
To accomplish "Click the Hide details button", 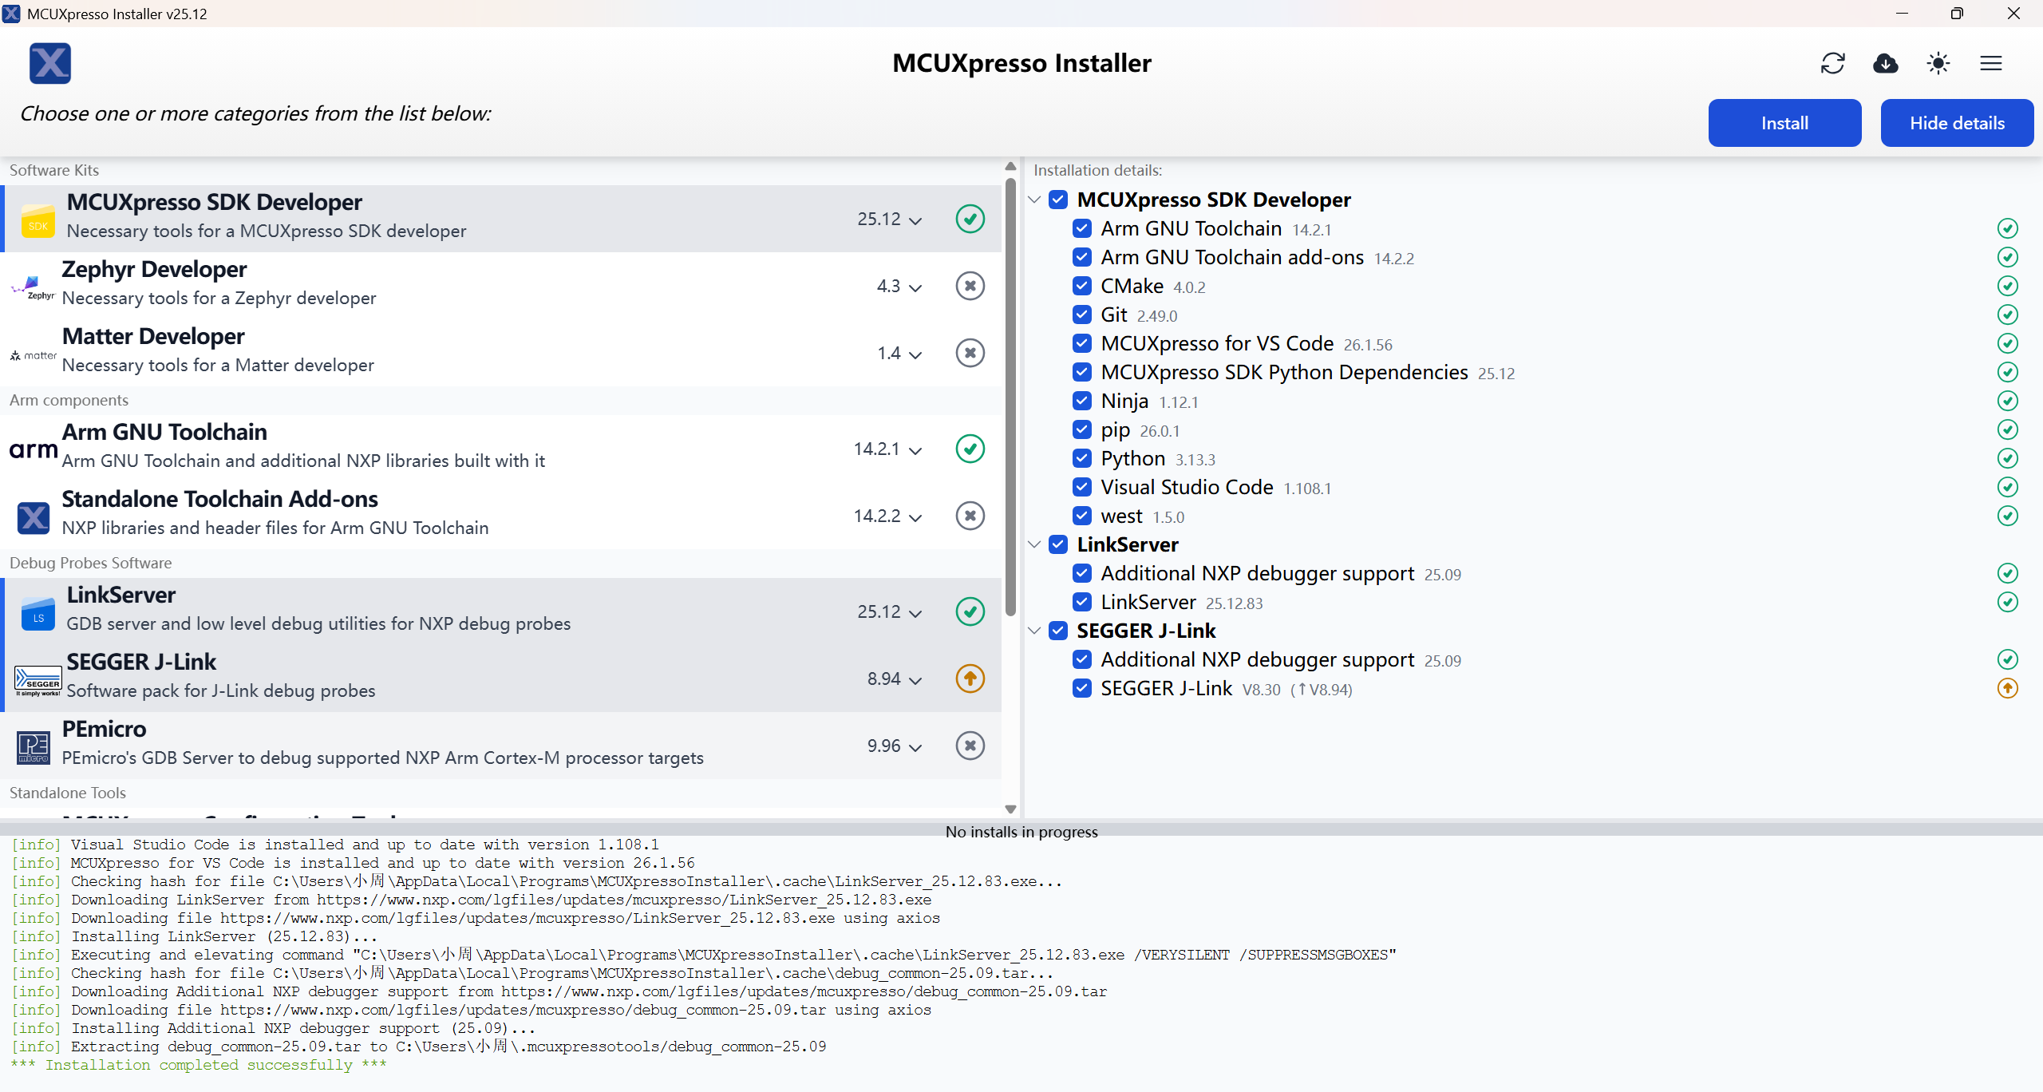I will (x=1957, y=123).
